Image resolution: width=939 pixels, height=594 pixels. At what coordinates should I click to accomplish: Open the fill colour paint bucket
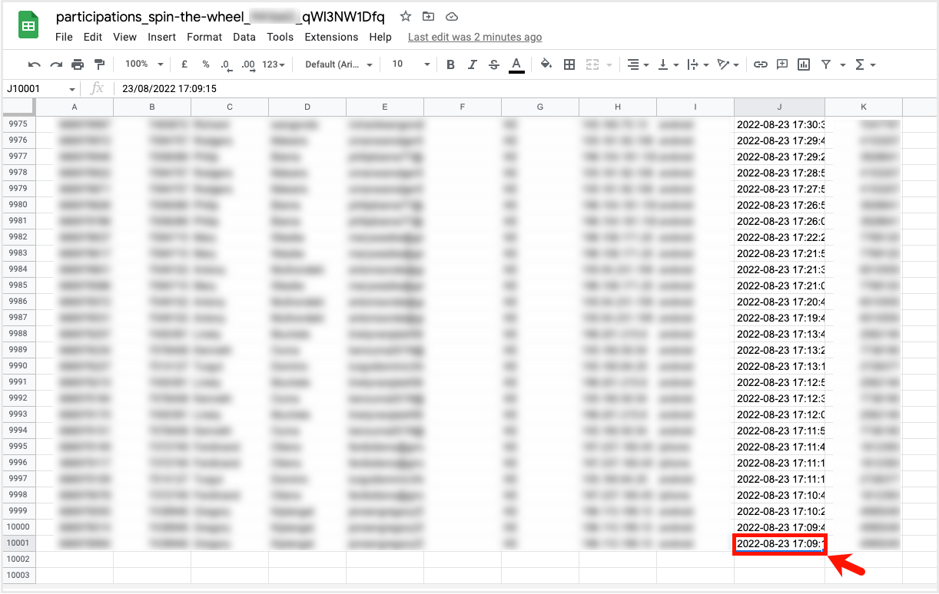(546, 64)
